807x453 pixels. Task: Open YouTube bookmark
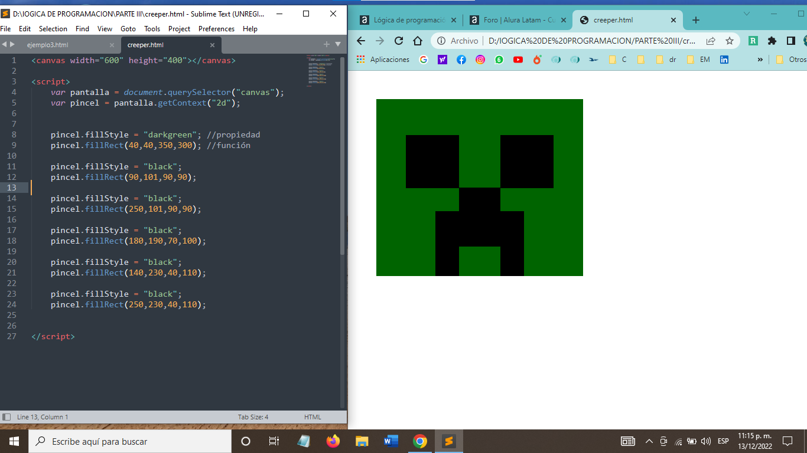click(x=518, y=60)
